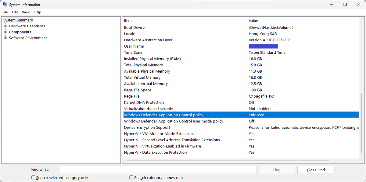Click the Find what input field
Viewport: 366px width, 182px height.
click(x=158, y=170)
